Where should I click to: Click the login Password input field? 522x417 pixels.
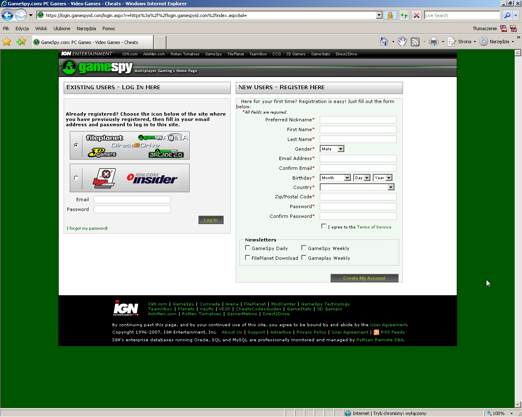point(132,209)
